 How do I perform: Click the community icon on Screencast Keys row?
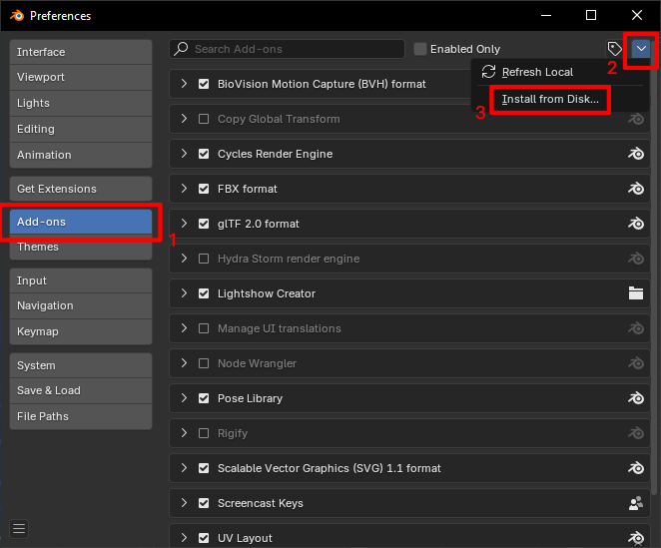coord(636,503)
